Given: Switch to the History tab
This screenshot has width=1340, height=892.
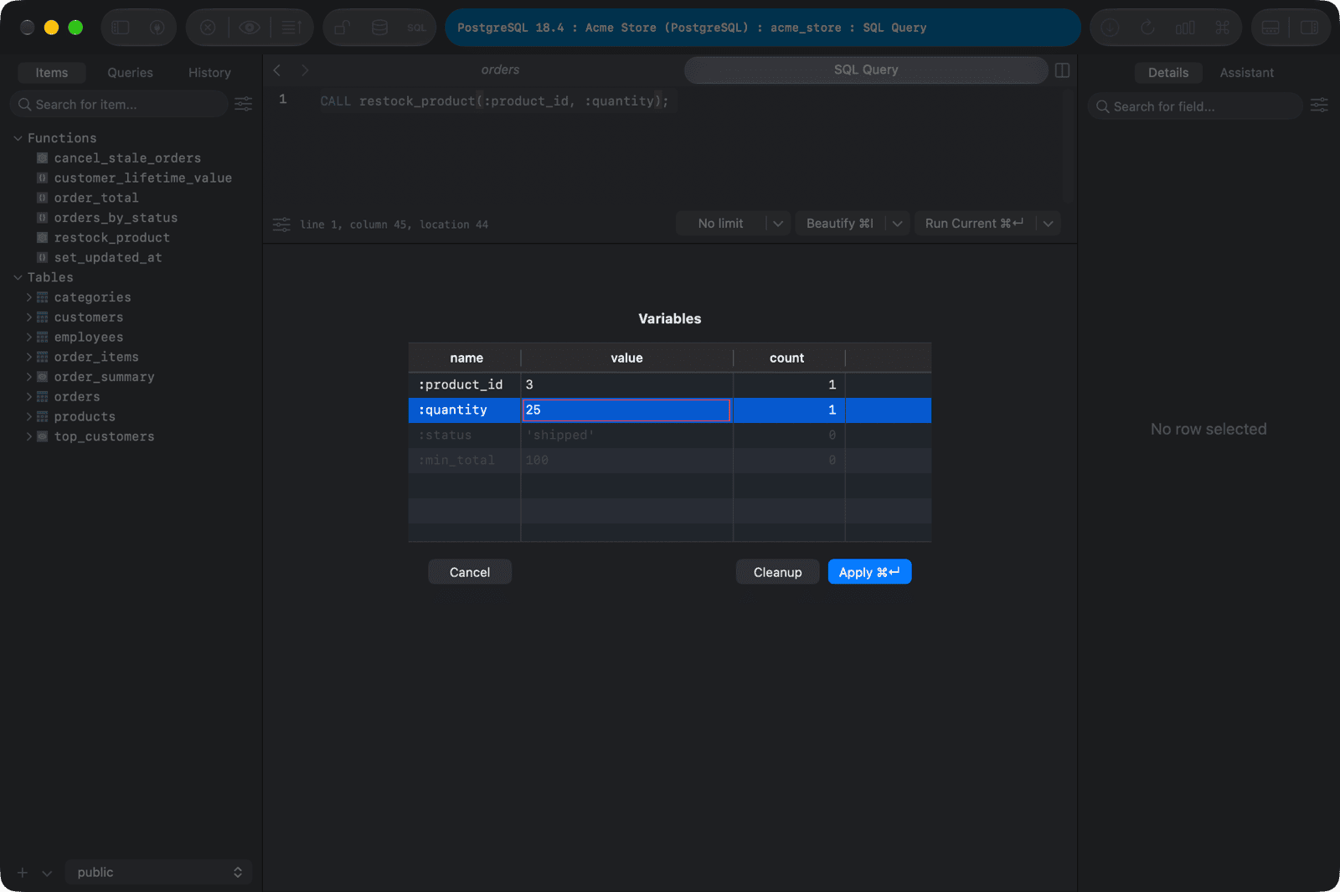Looking at the screenshot, I should [x=209, y=73].
